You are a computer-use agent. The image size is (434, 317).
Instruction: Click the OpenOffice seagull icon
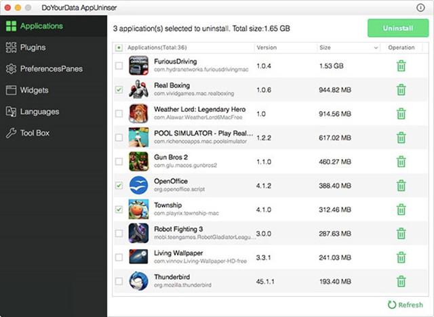tap(138, 185)
